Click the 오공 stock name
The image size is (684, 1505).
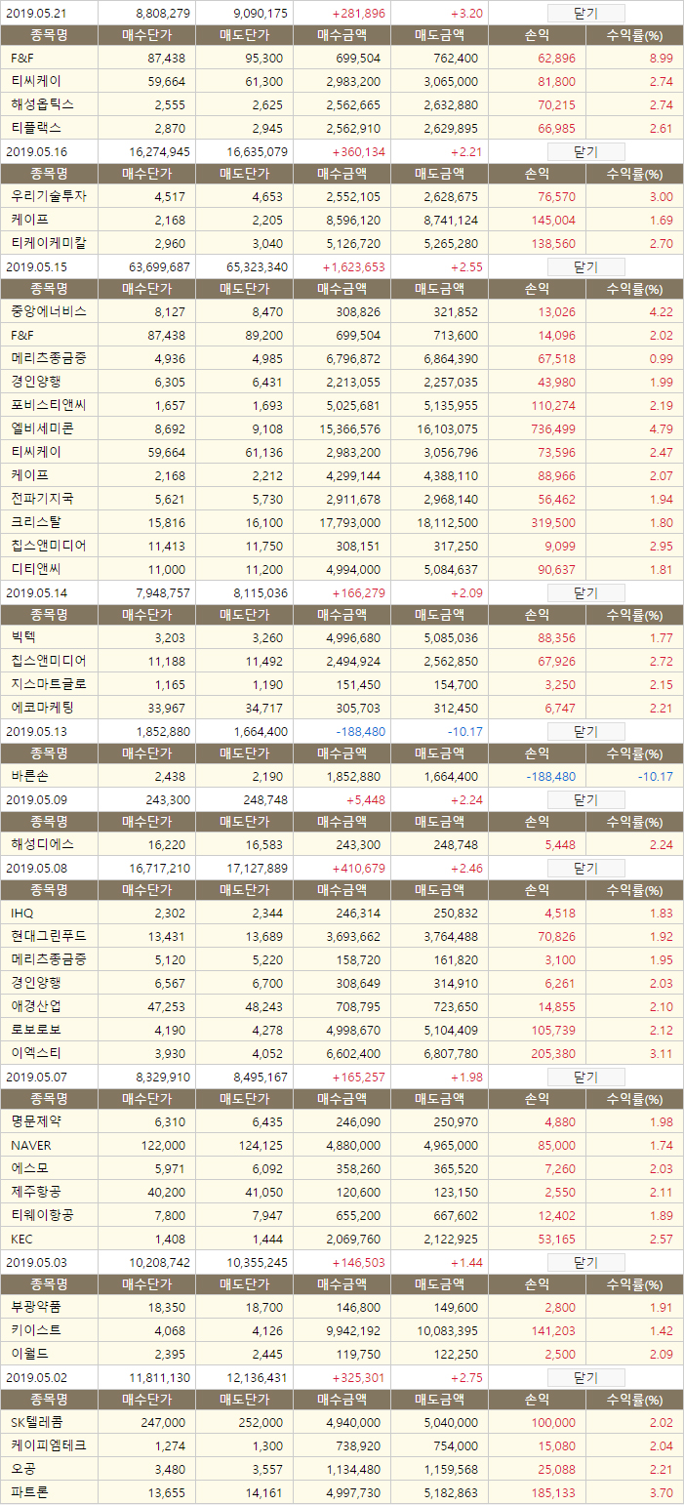click(x=23, y=1469)
